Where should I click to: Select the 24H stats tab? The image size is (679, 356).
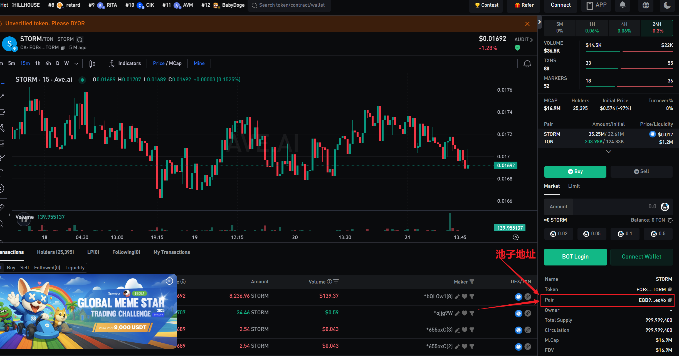tap(657, 27)
